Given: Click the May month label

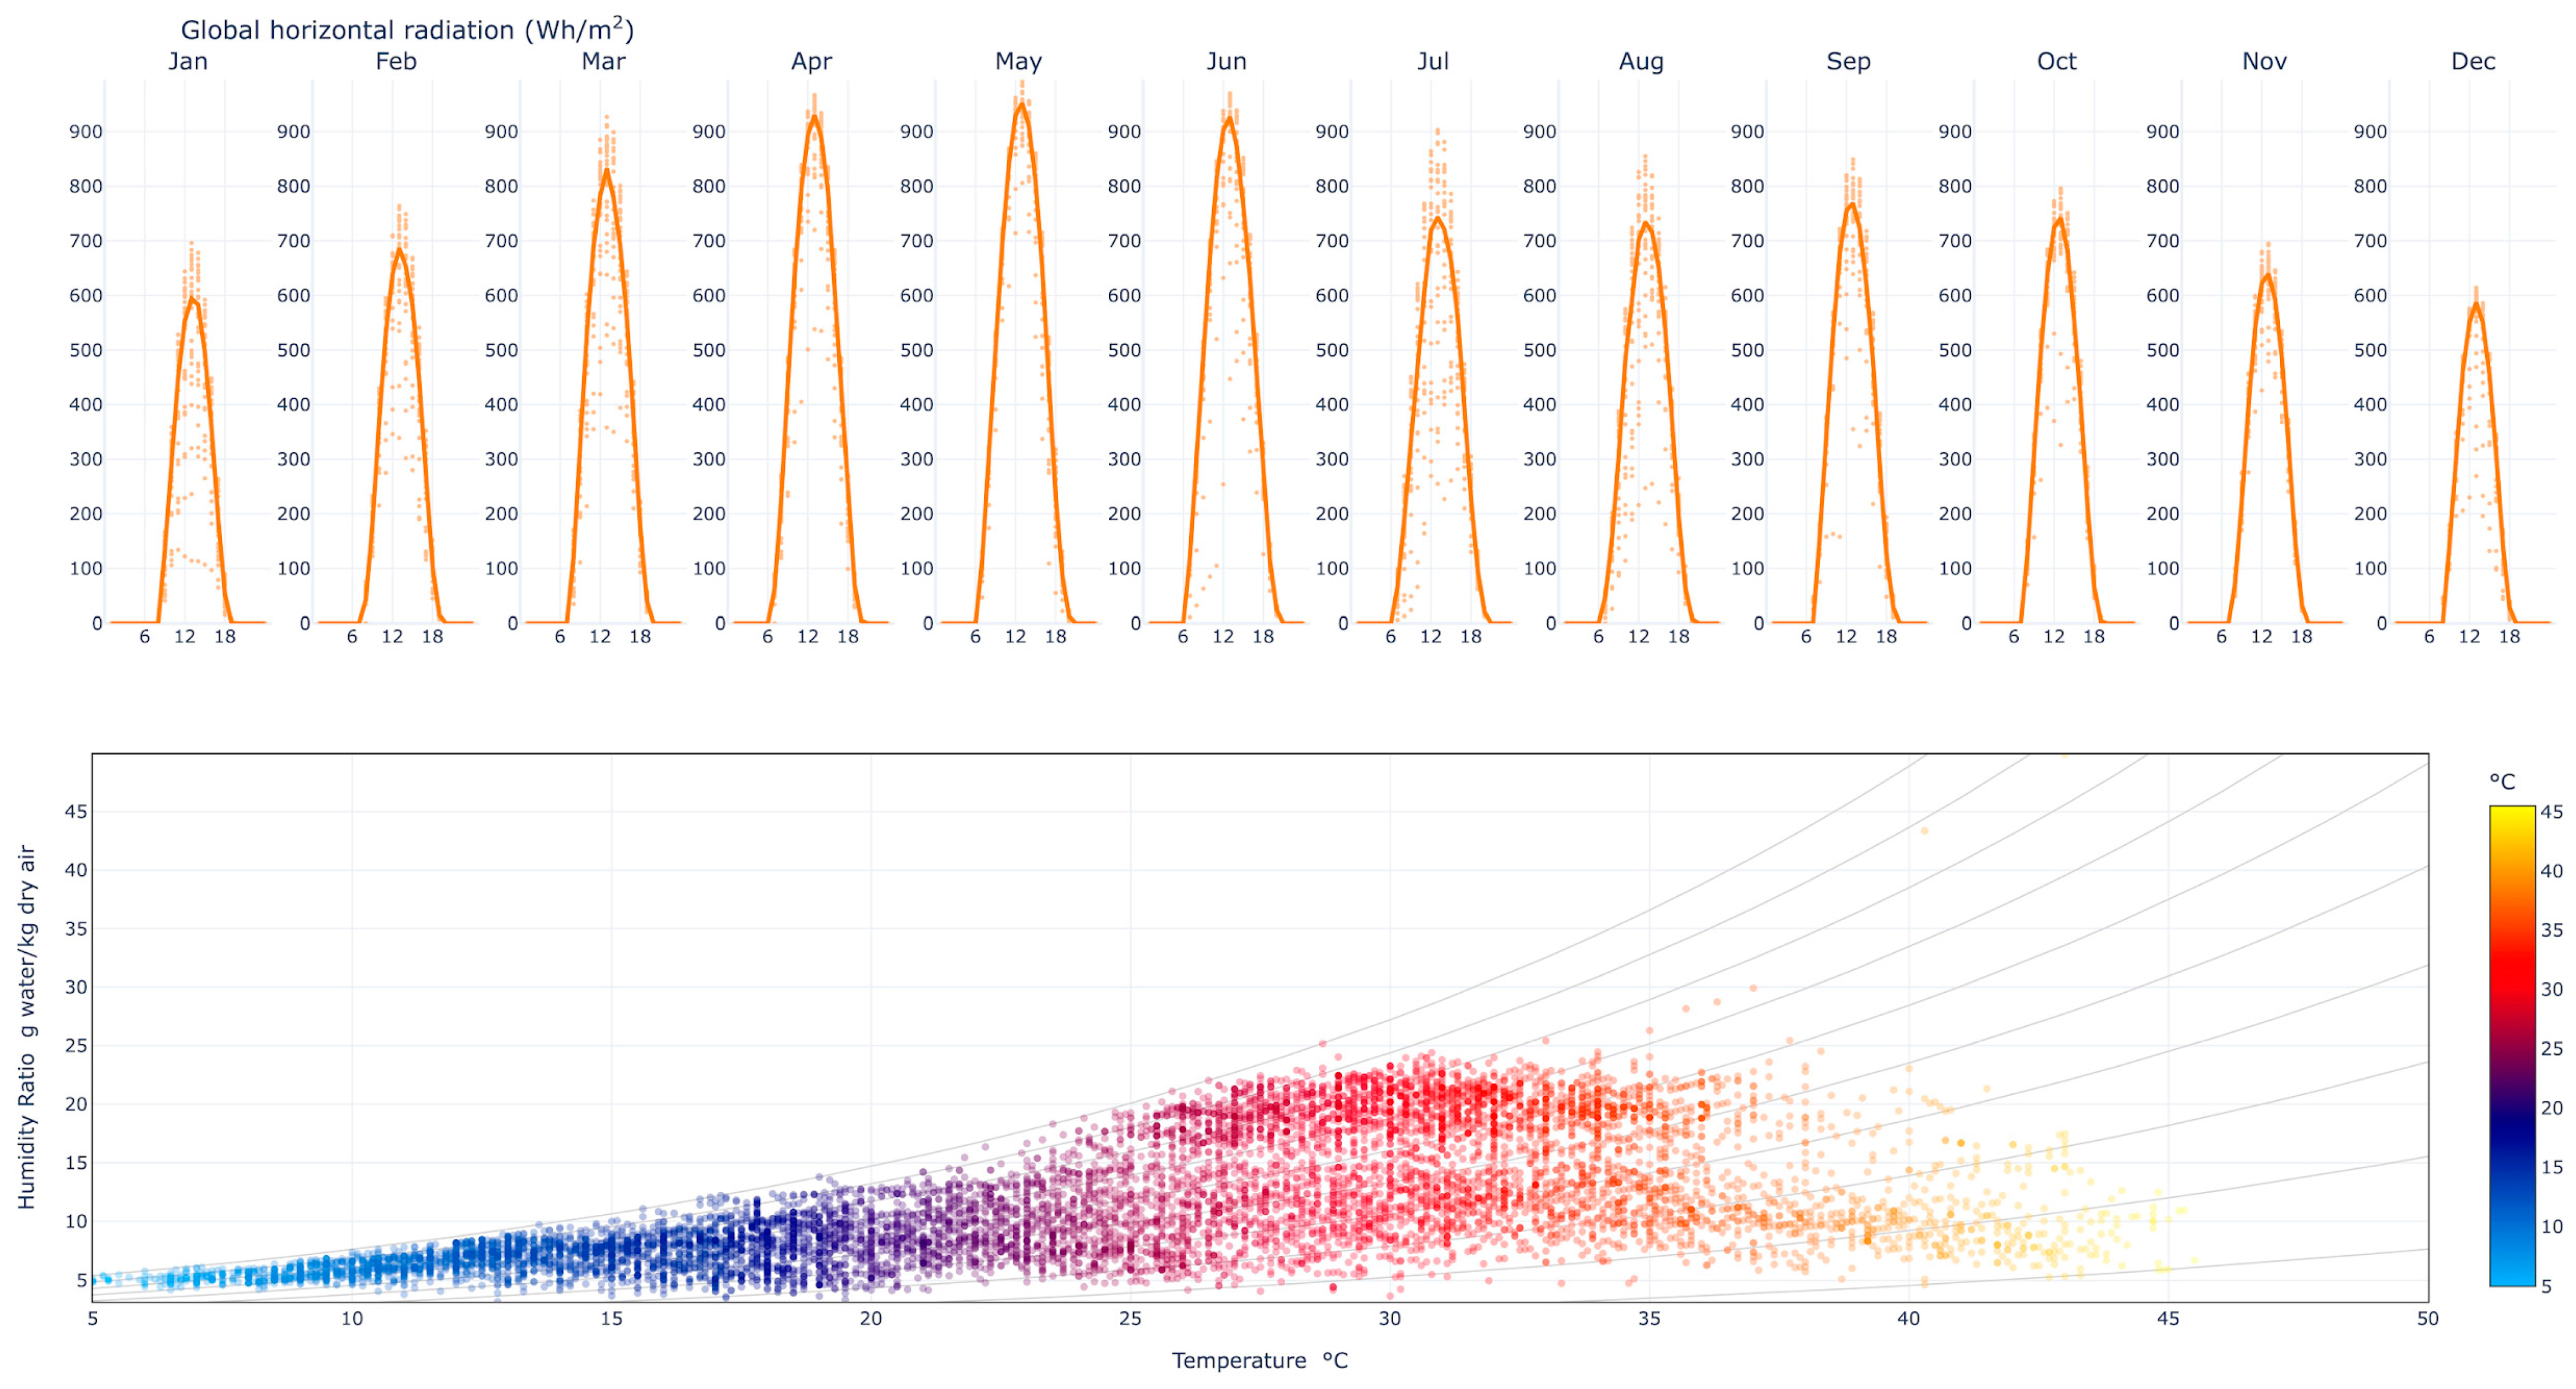Looking at the screenshot, I should pos(1018,61).
